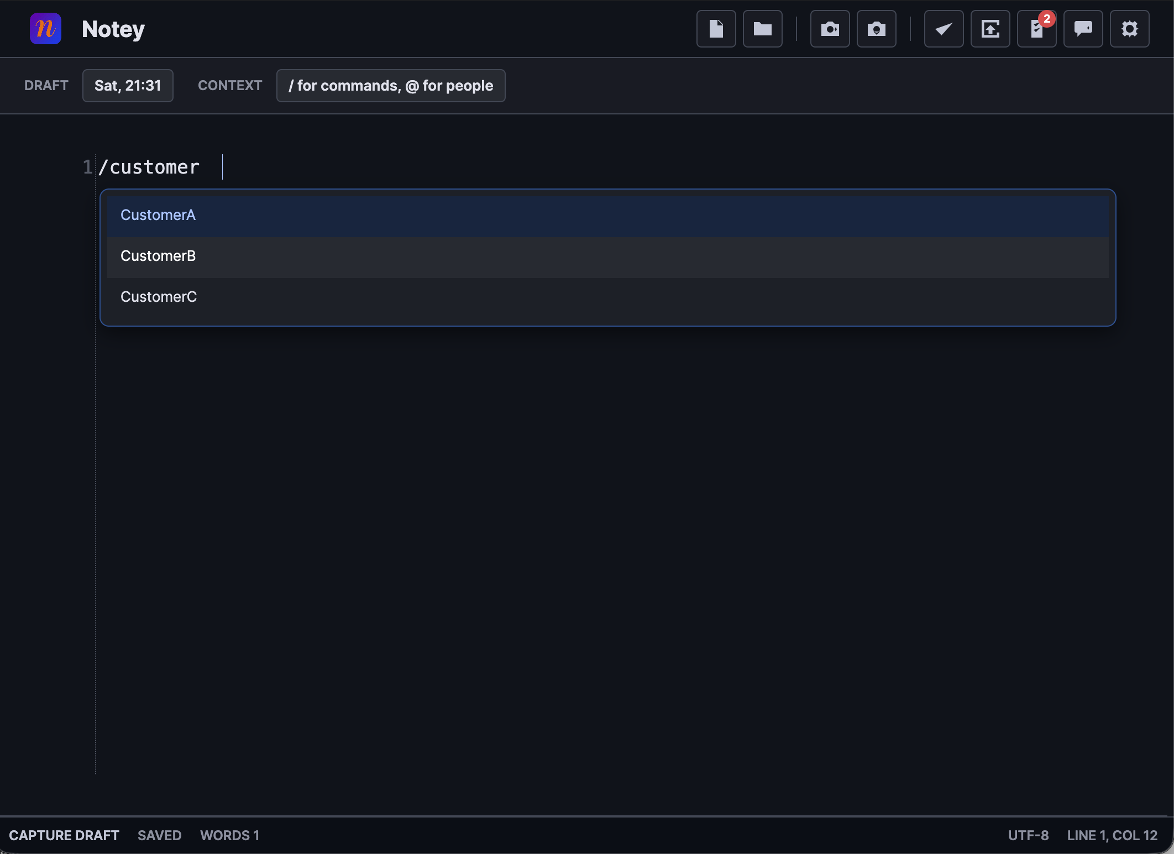Click the /customer text in editor
Viewport: 1174px width, 854px height.
click(x=149, y=167)
